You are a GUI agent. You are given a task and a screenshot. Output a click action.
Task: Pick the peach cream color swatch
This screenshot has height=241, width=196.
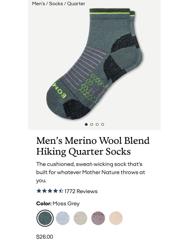[116, 218]
